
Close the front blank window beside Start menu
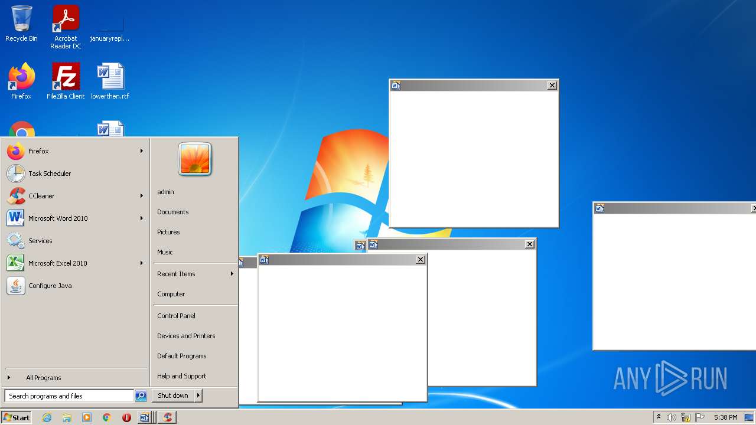[421, 260]
